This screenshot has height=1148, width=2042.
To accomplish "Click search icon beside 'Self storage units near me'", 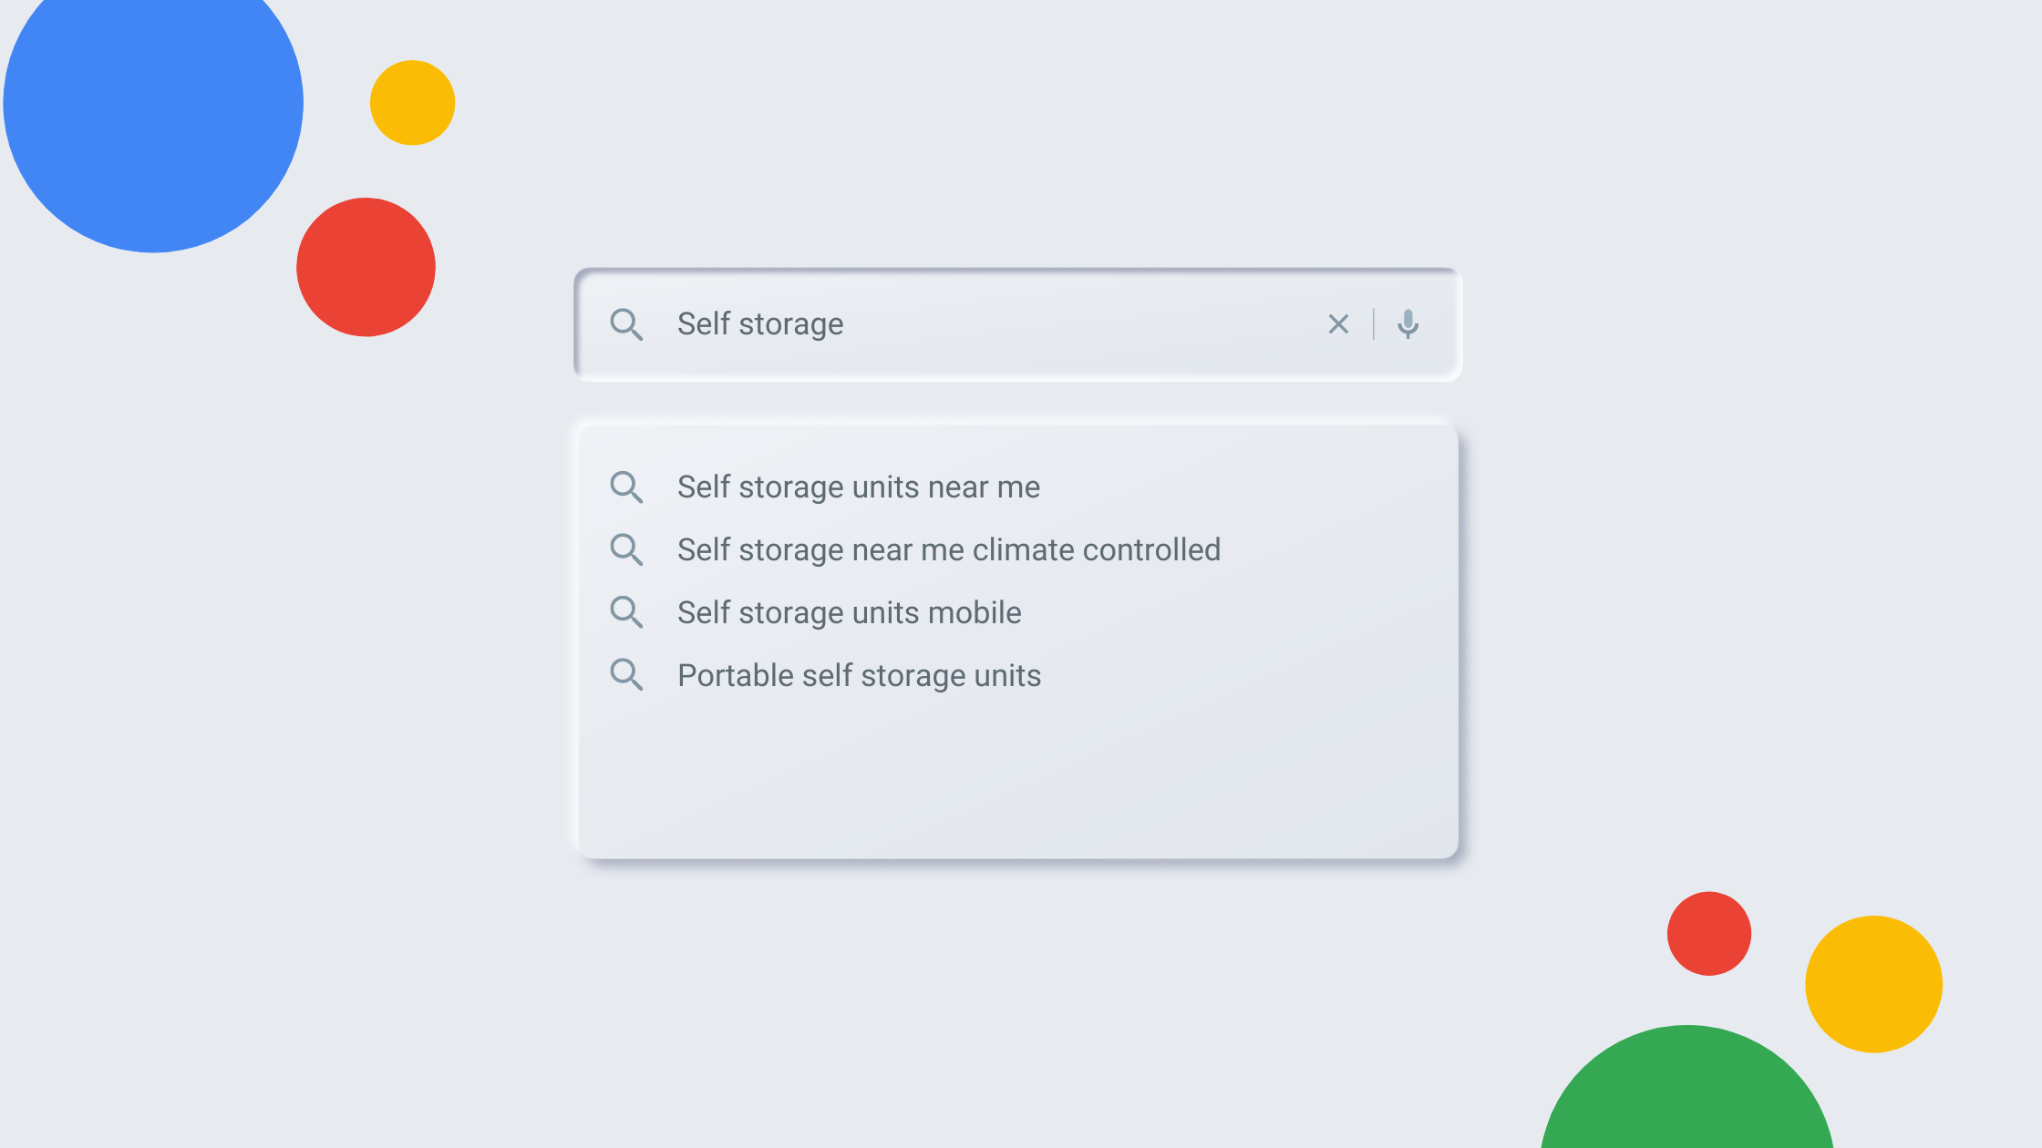I will click(626, 487).
